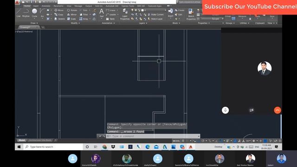Click the presenter's profile picture in call panel

pyautogui.click(x=265, y=68)
